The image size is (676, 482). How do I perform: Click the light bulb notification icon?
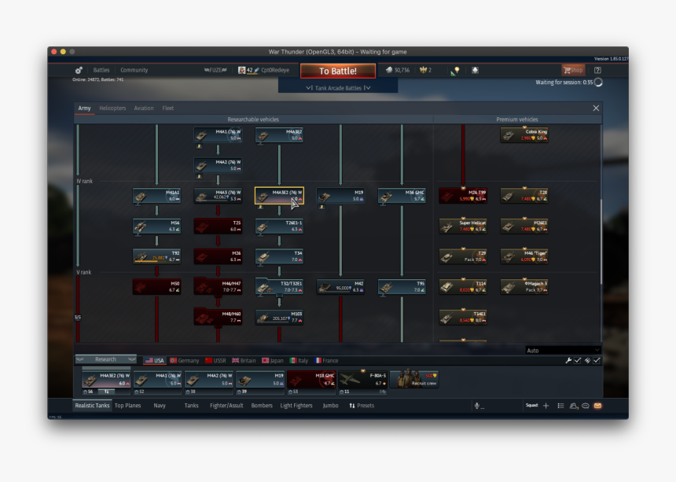[x=457, y=70]
